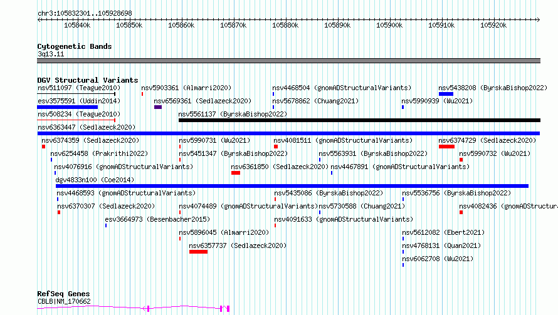The width and height of the screenshot is (558, 315).
Task: Click the left arrowhead of the ruler
Action: pos(39,19)
